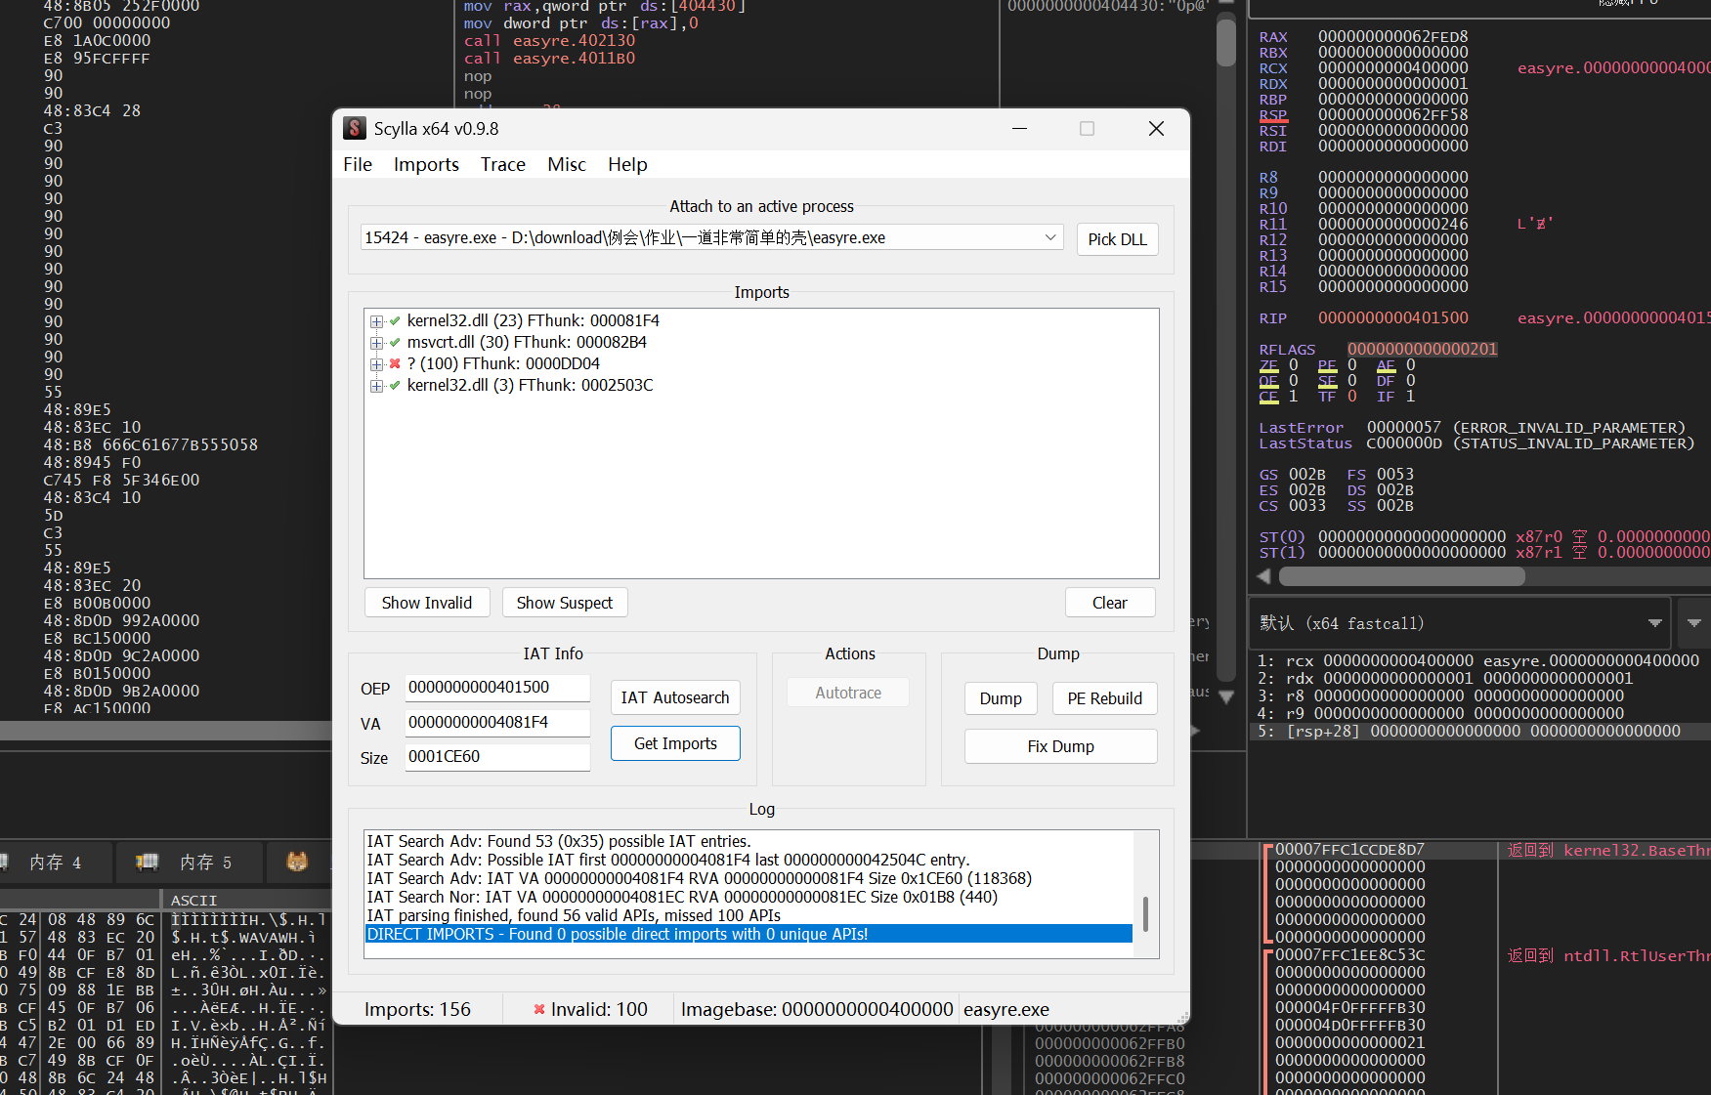Toggle the ZF flag value
This screenshot has width=1711, height=1095.
tap(1293, 365)
